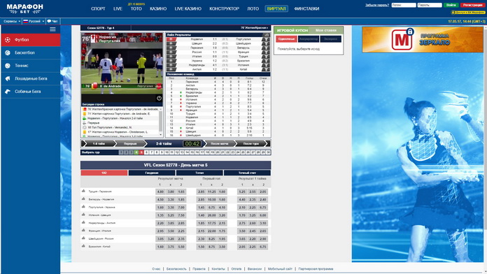487x274 pixels.
Task: Open the Русский language dropdown
Action: pyautogui.click(x=34, y=22)
